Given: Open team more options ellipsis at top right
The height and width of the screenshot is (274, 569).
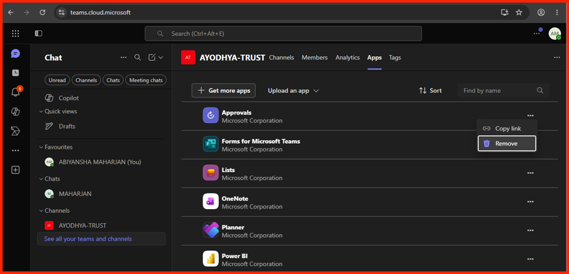Looking at the screenshot, I should 557,58.
